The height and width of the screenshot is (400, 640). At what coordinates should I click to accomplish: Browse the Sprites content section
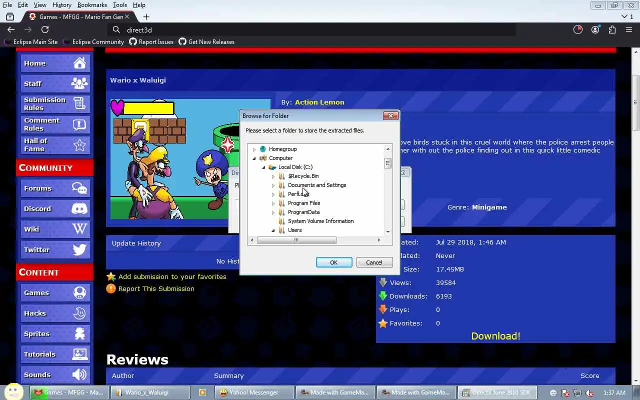pos(55,333)
